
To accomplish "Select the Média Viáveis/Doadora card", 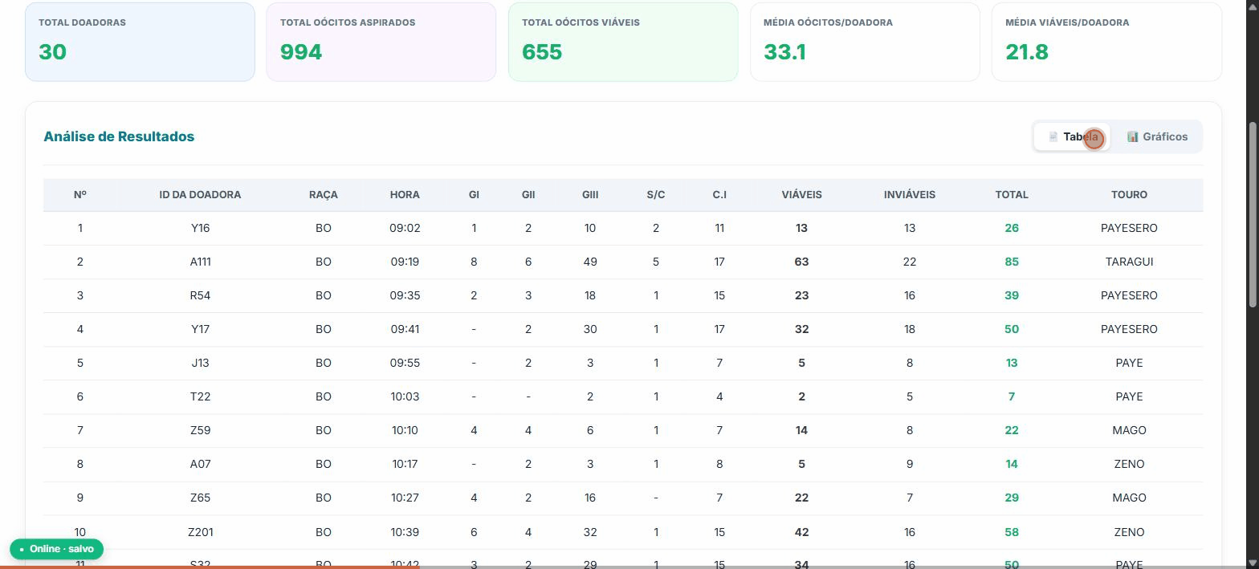I will click(1106, 42).
